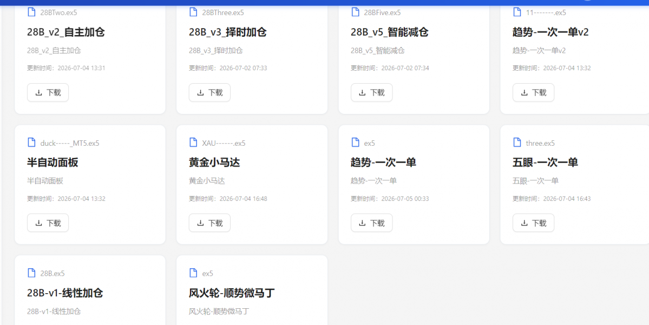Image resolution: width=649 pixels, height=325 pixels.
Task: Click the file icon beside 28BFive.ex5
Action: pyautogui.click(x=355, y=12)
